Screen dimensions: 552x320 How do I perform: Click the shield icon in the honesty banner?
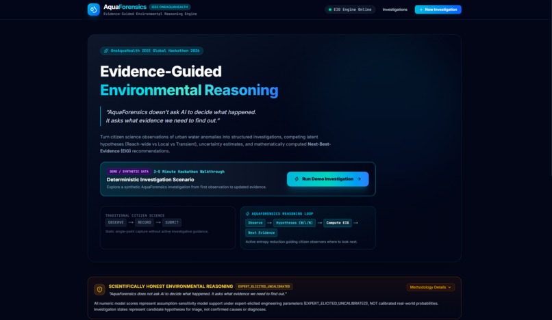coord(99,289)
